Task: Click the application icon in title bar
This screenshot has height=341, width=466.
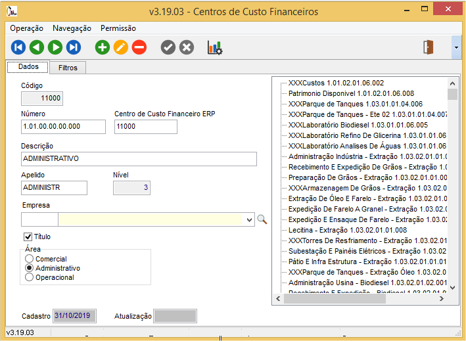Action: coord(12,11)
